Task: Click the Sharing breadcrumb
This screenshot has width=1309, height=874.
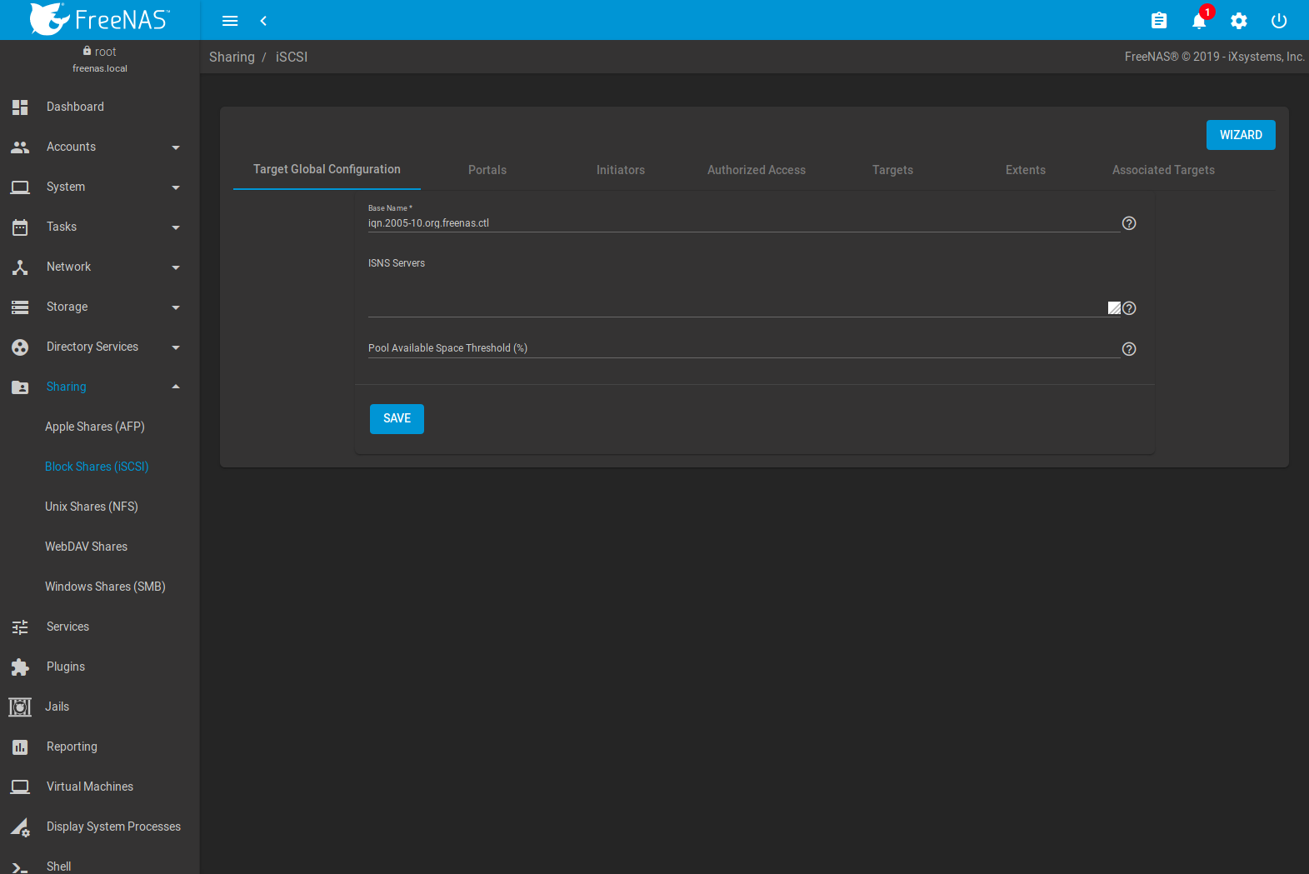Action: tap(232, 57)
